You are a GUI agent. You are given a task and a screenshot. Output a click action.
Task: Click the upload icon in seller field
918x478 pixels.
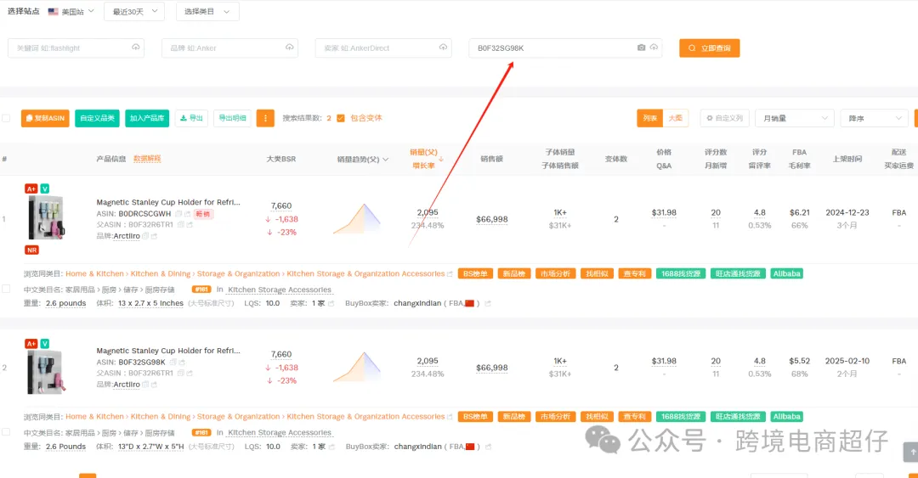[443, 48]
